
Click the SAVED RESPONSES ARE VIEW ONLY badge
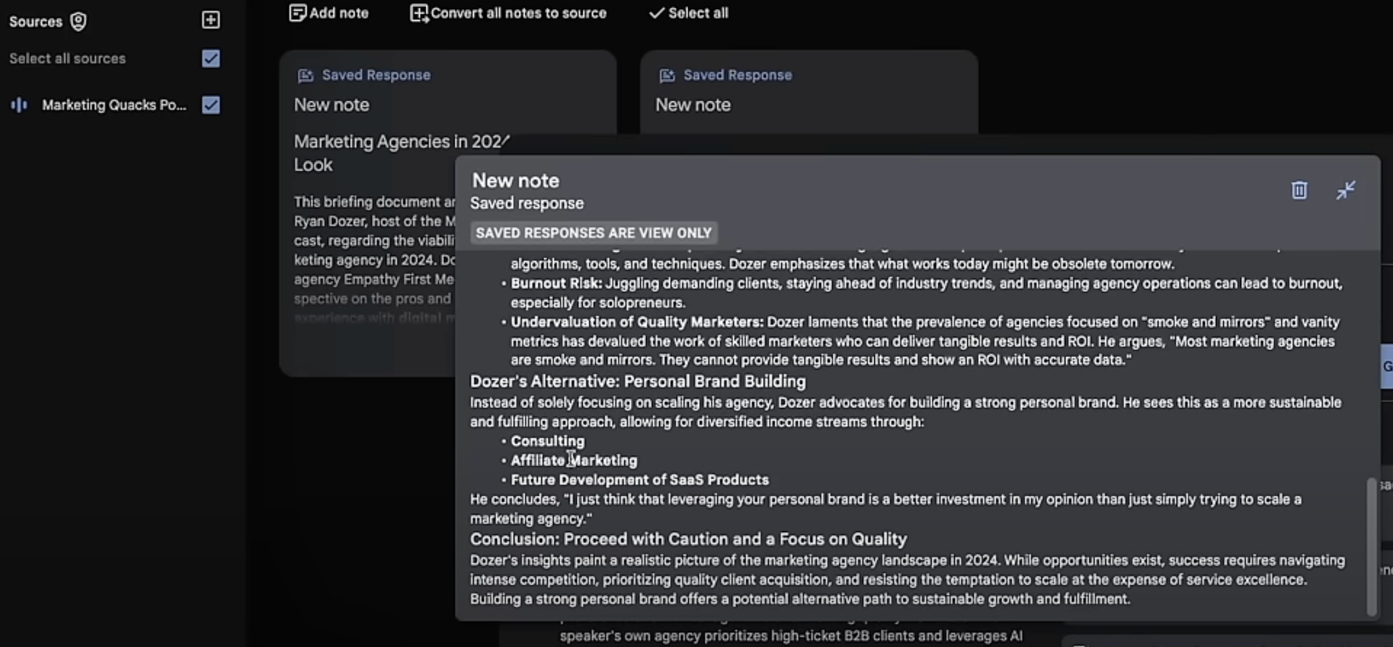pyautogui.click(x=593, y=232)
